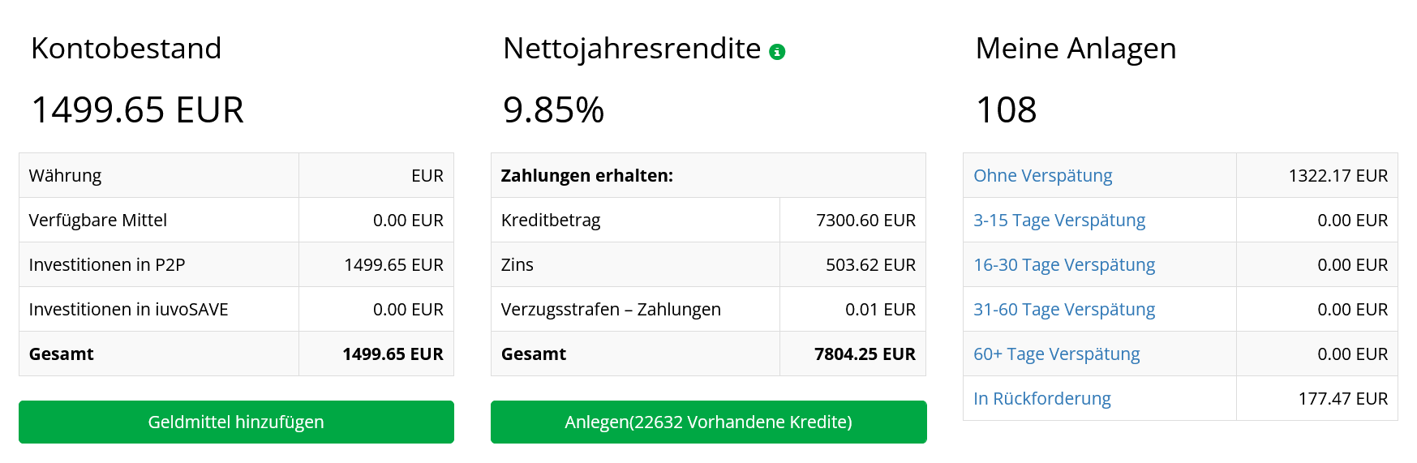Click the Zins amount 503.62 EUR
Screen dimensions: 1417x463
(x=870, y=265)
